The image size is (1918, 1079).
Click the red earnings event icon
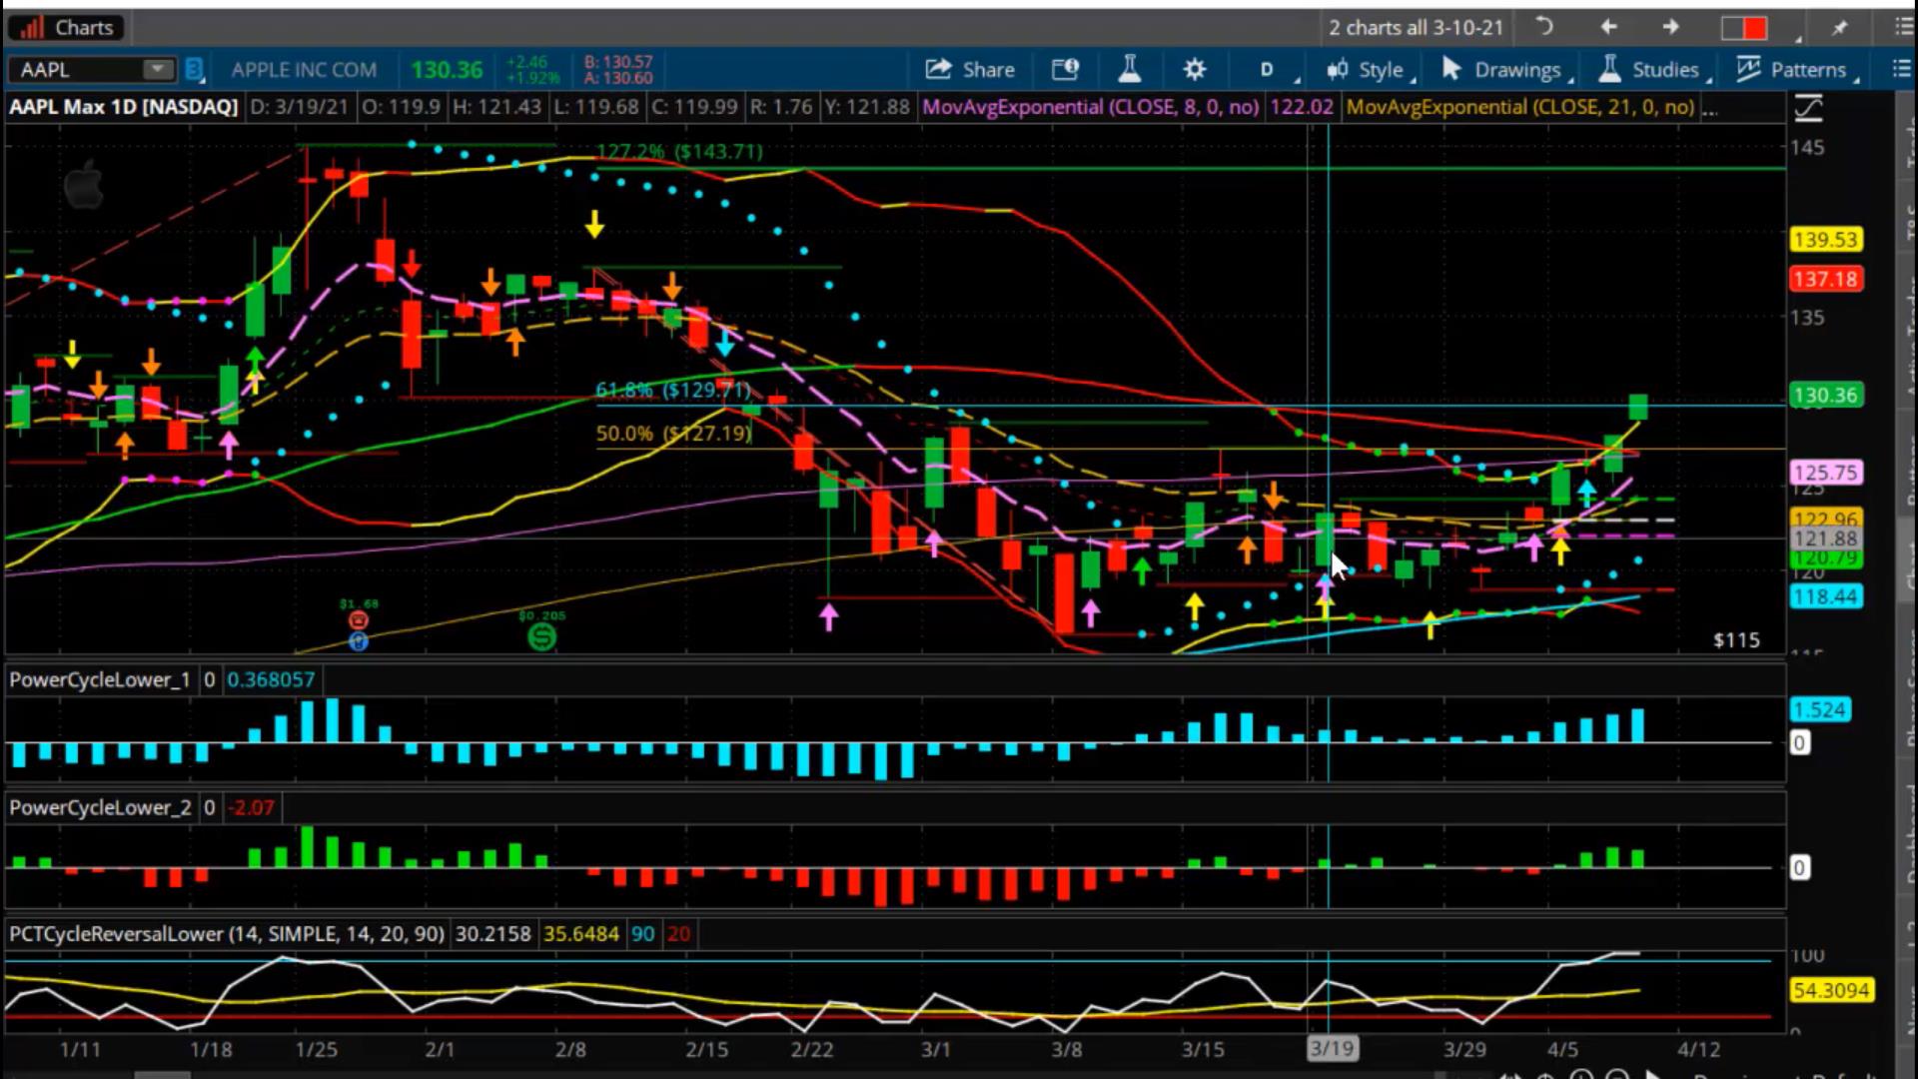pyautogui.click(x=359, y=620)
